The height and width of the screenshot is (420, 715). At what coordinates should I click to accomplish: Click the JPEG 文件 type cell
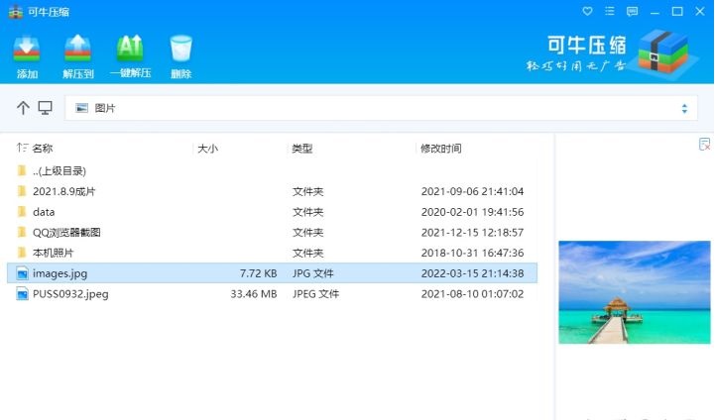(x=315, y=294)
